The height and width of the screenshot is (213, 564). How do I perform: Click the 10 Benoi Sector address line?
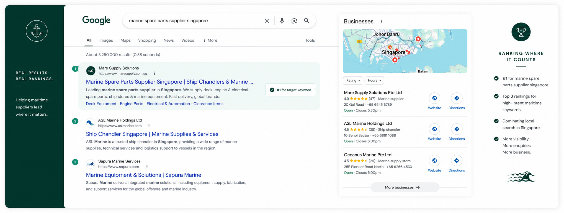click(x=370, y=135)
